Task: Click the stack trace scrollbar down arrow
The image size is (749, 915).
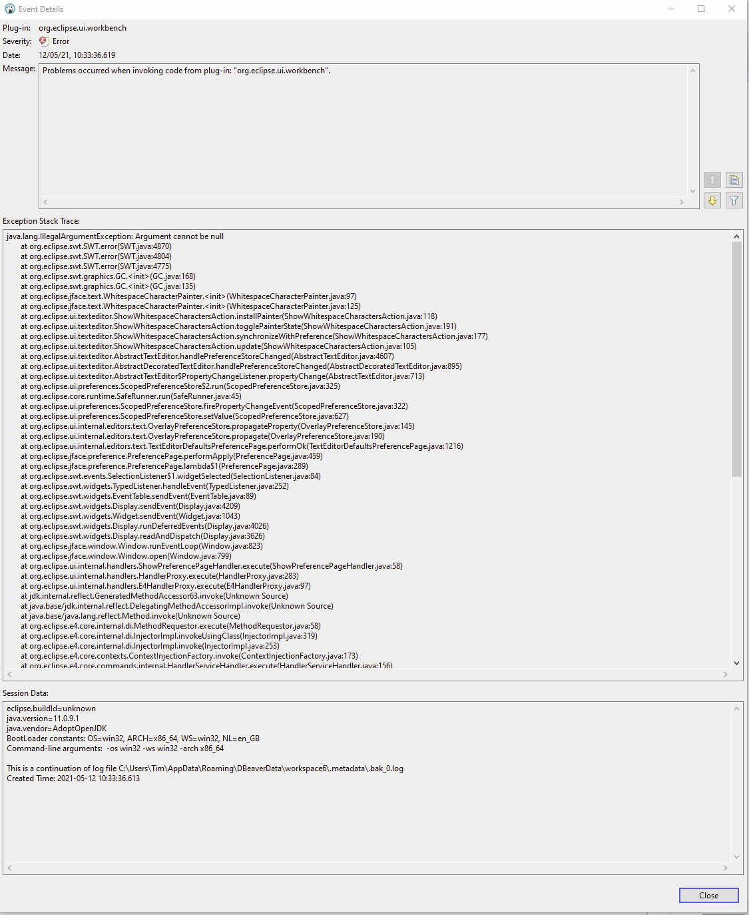Action: [736, 663]
